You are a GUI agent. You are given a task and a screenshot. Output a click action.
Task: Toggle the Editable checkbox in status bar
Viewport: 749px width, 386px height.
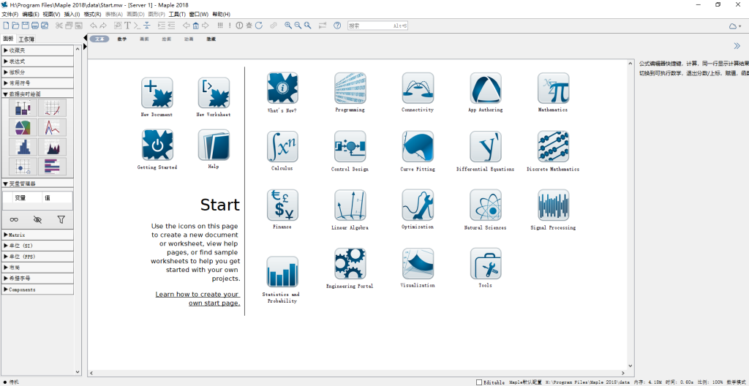pos(479,382)
